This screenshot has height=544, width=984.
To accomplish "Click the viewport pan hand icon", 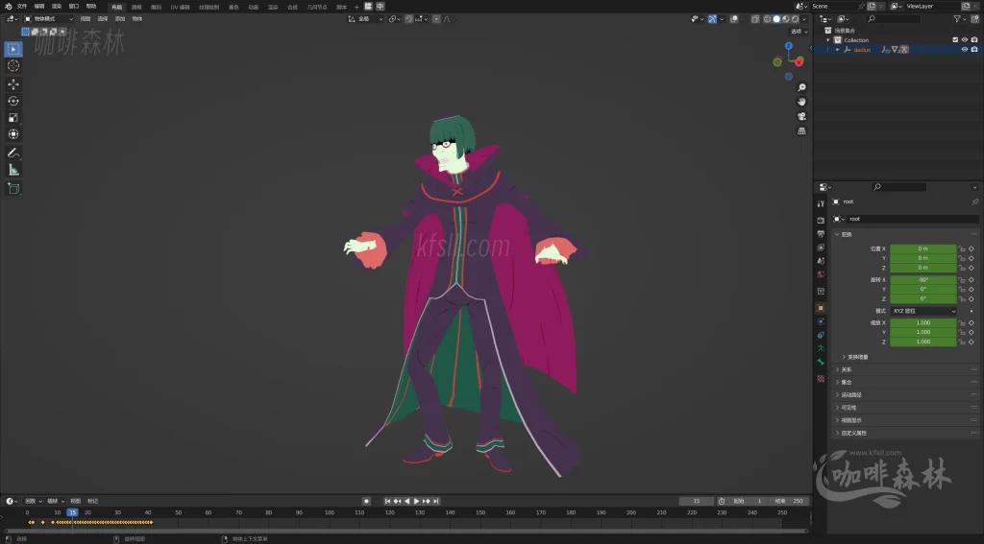I will [801, 102].
